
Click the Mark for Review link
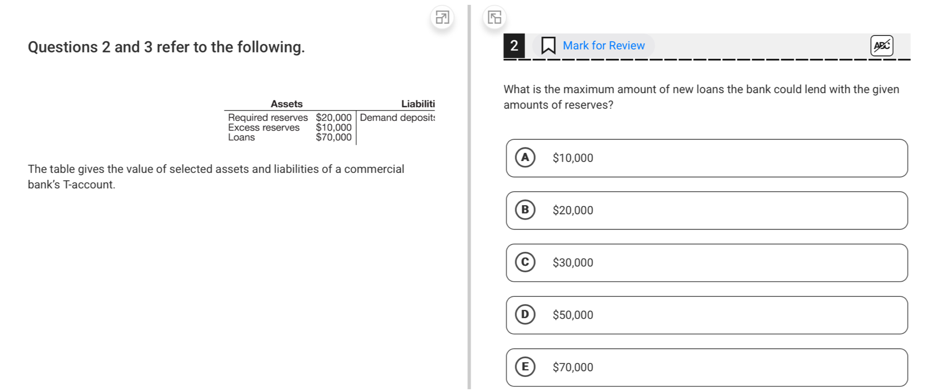(x=603, y=46)
